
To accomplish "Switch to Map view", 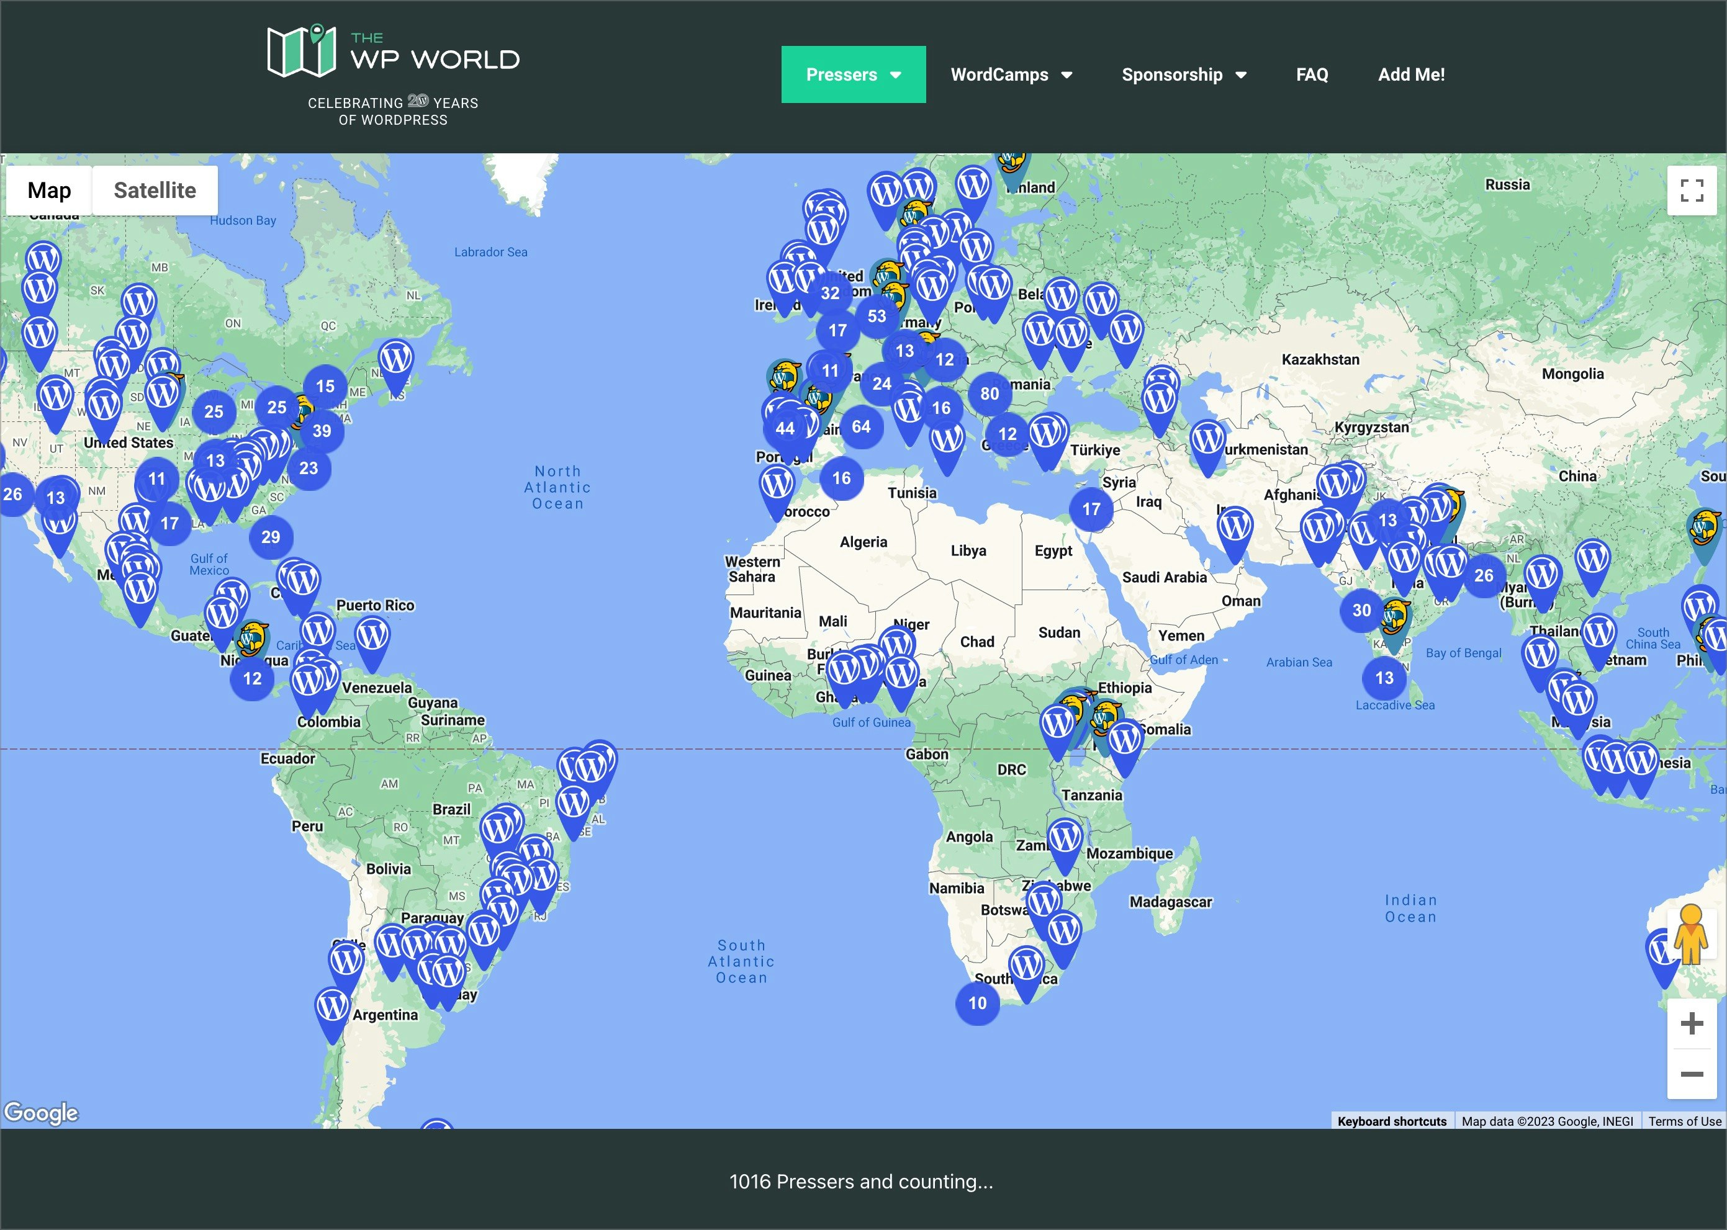I will click(49, 190).
